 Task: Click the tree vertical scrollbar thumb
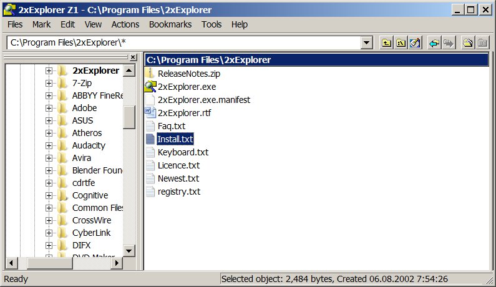[129, 117]
